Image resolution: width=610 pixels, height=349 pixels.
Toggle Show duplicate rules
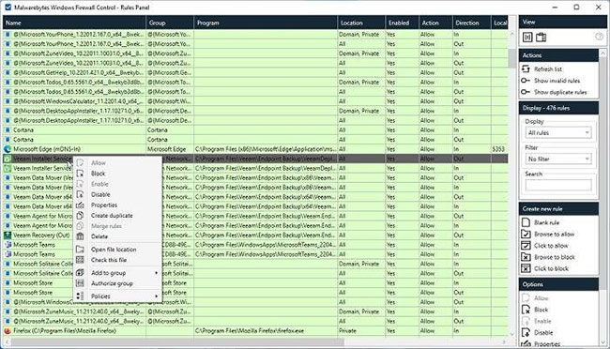(x=555, y=92)
